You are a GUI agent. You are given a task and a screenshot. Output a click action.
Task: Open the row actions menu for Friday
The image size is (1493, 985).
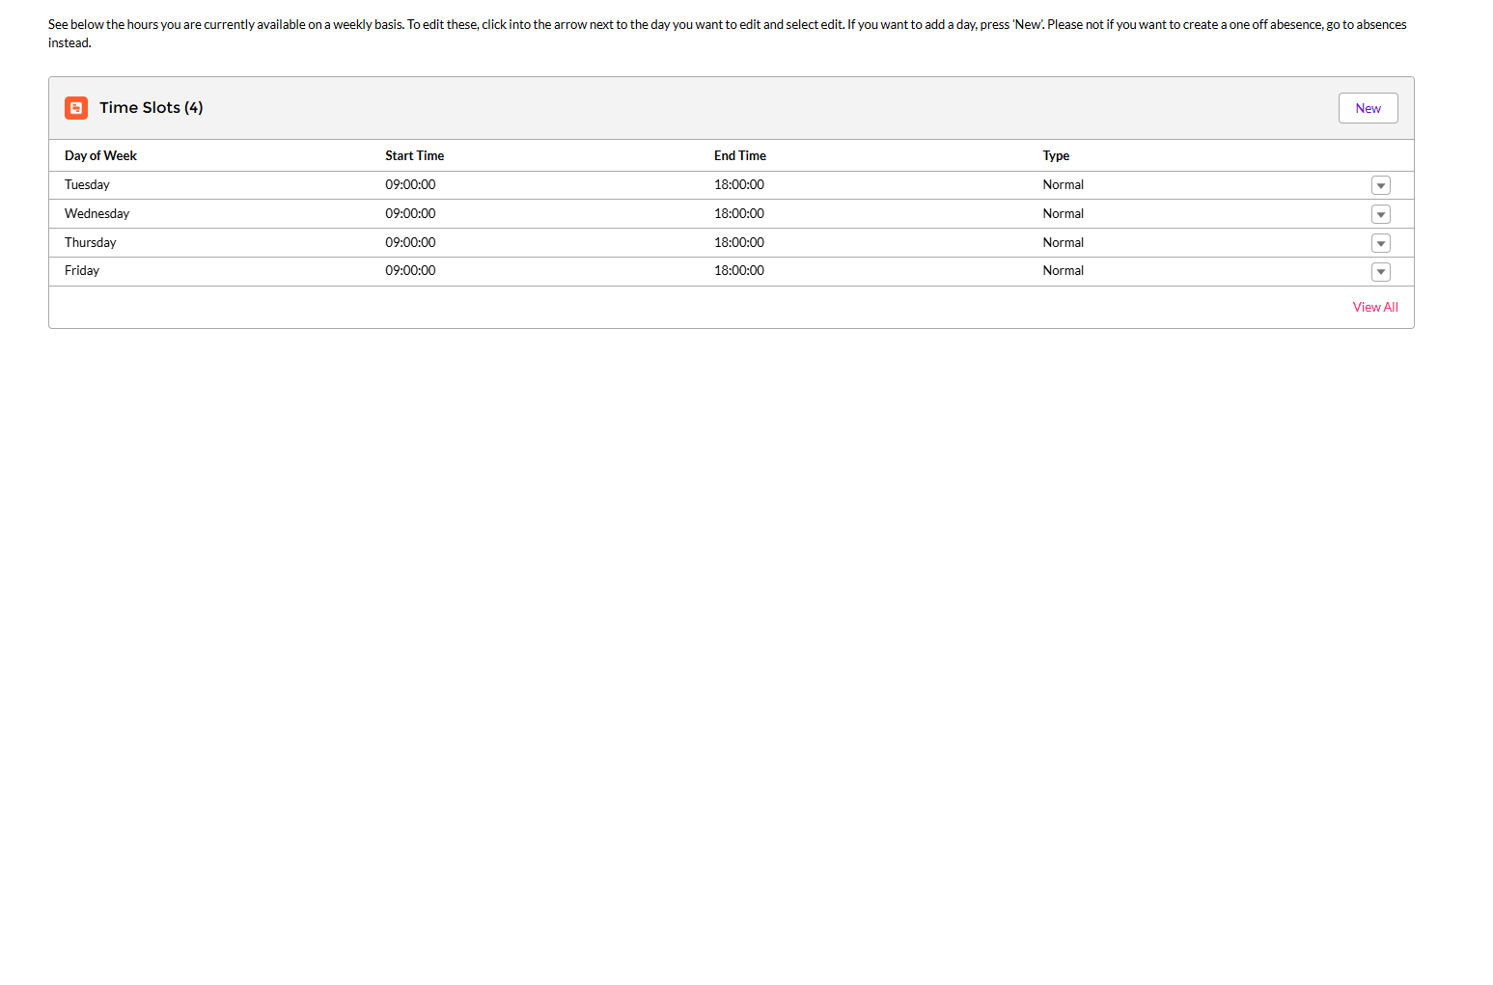(1380, 271)
